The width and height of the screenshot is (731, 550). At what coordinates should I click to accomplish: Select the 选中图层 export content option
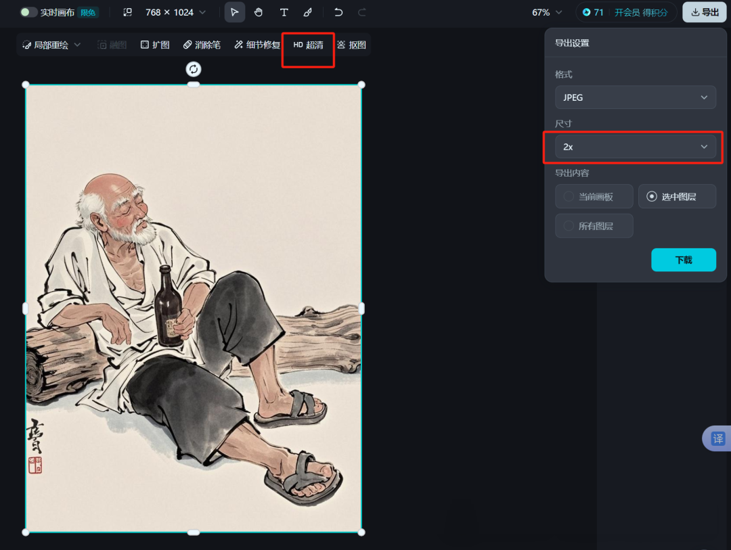tap(677, 196)
